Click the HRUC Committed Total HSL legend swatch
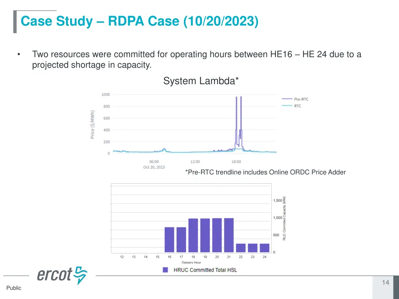This screenshot has height=299, width=399. (165, 270)
